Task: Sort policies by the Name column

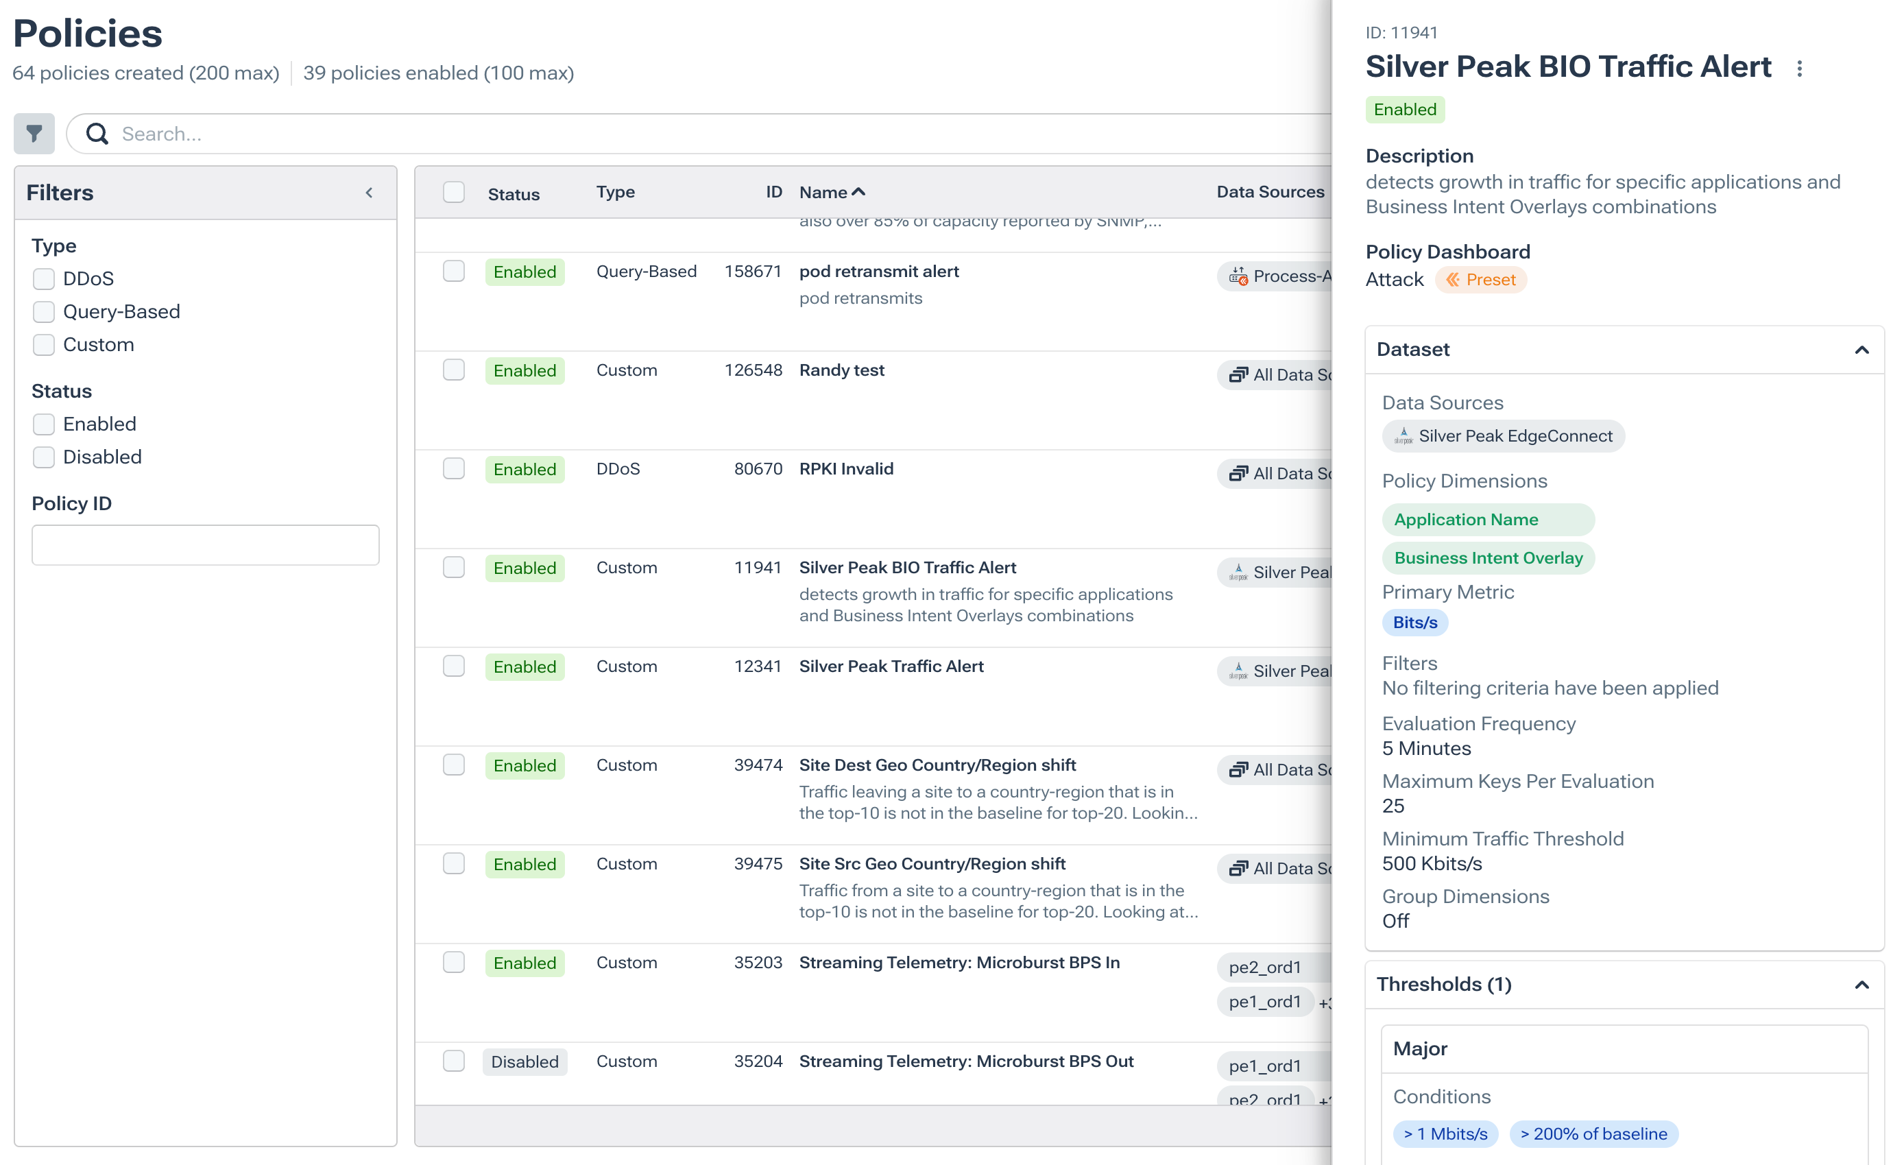Action: click(832, 191)
